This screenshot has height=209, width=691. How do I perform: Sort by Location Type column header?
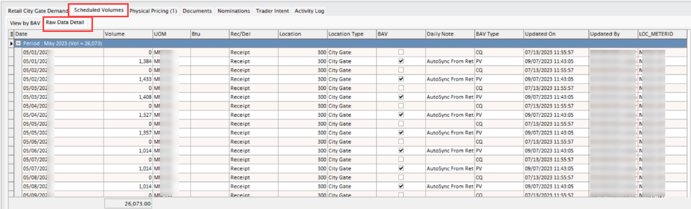pos(352,34)
